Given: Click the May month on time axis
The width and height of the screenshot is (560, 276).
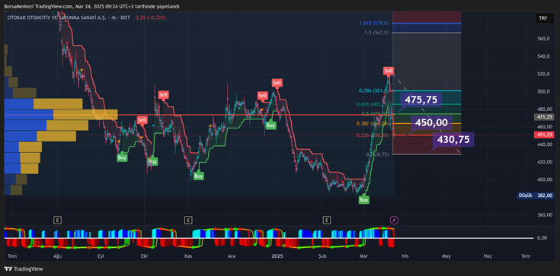Looking at the screenshot, I should (x=446, y=256).
